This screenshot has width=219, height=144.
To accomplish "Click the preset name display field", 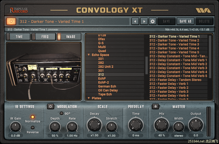I will (x=74, y=22).
